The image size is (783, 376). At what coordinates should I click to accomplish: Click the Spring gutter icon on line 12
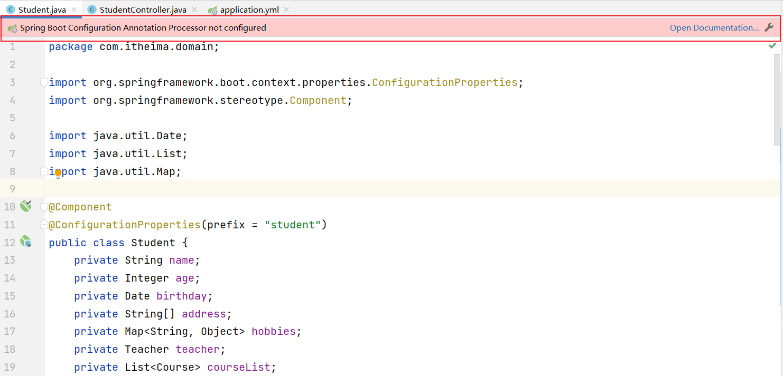point(26,242)
